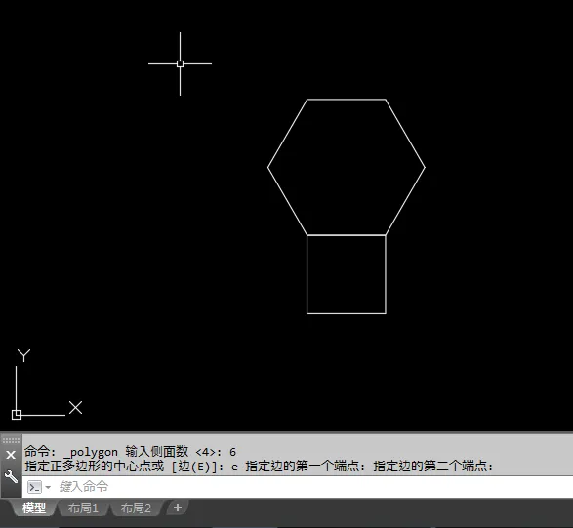
Task: Pick the hexagon's rightmost vertex
Action: pos(425,168)
